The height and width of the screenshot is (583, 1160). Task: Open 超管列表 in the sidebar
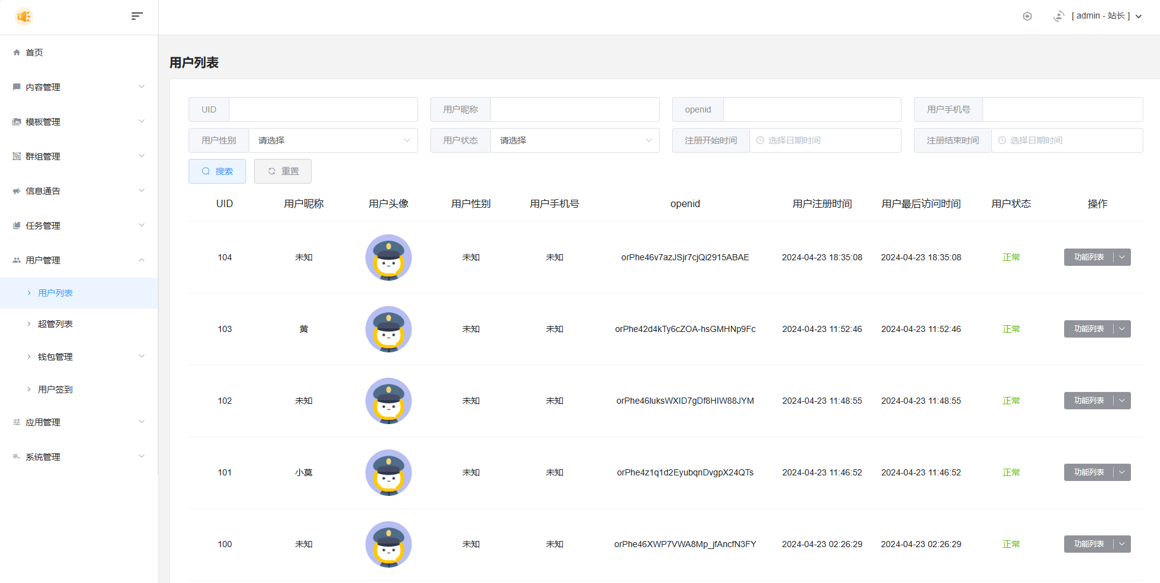tap(56, 324)
